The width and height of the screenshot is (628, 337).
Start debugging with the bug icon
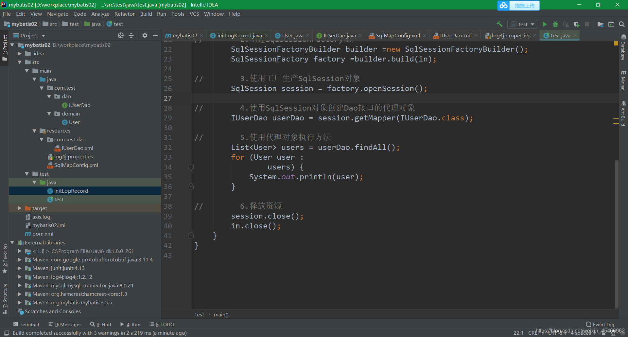pos(555,24)
